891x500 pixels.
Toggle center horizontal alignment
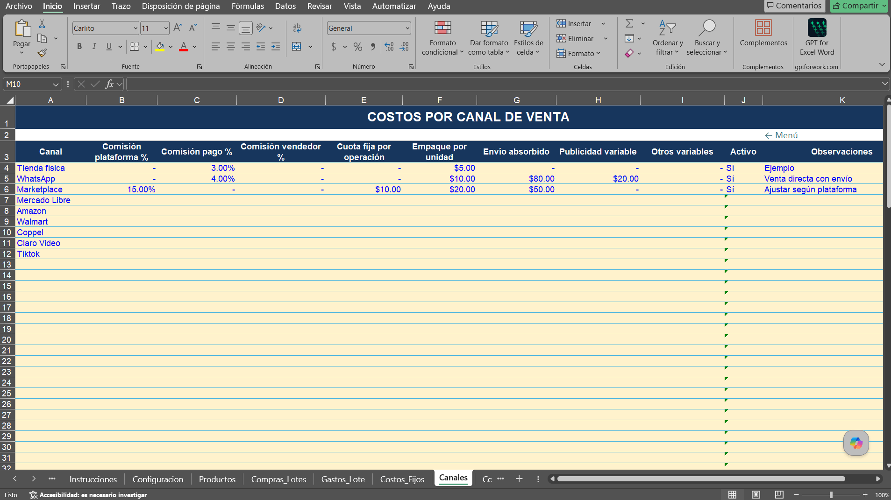(x=230, y=47)
